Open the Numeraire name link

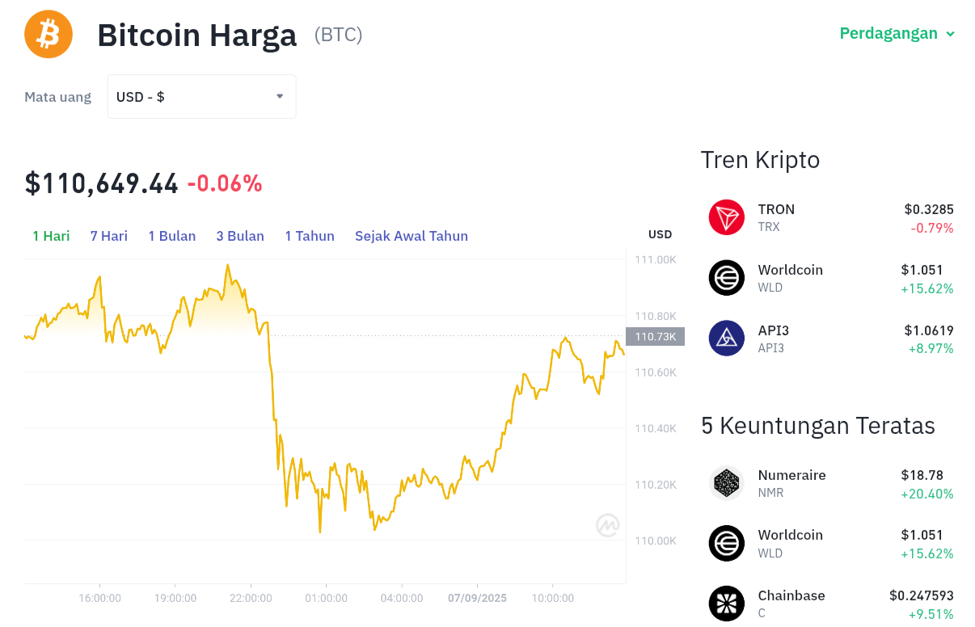click(791, 475)
